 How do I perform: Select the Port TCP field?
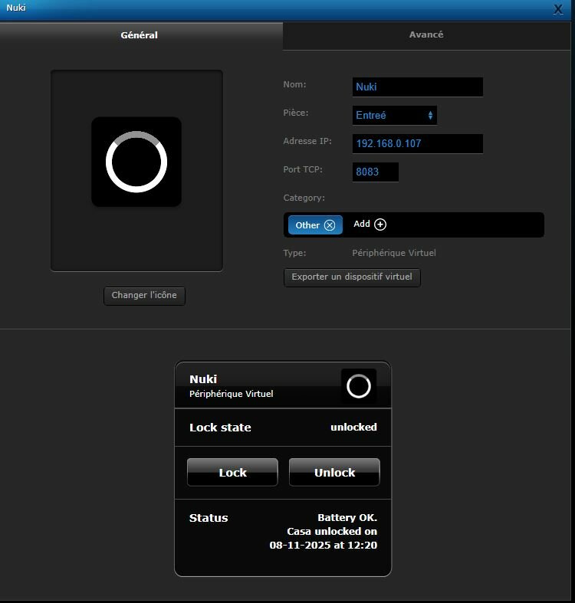coord(376,172)
